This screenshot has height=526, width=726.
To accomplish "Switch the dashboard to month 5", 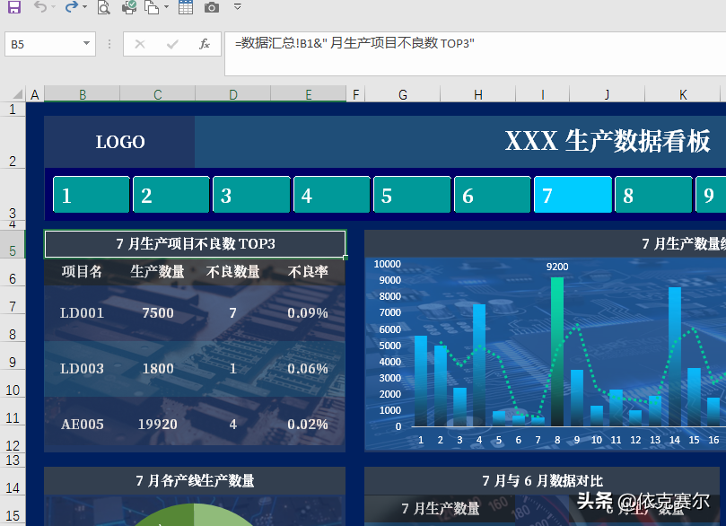I will click(412, 195).
